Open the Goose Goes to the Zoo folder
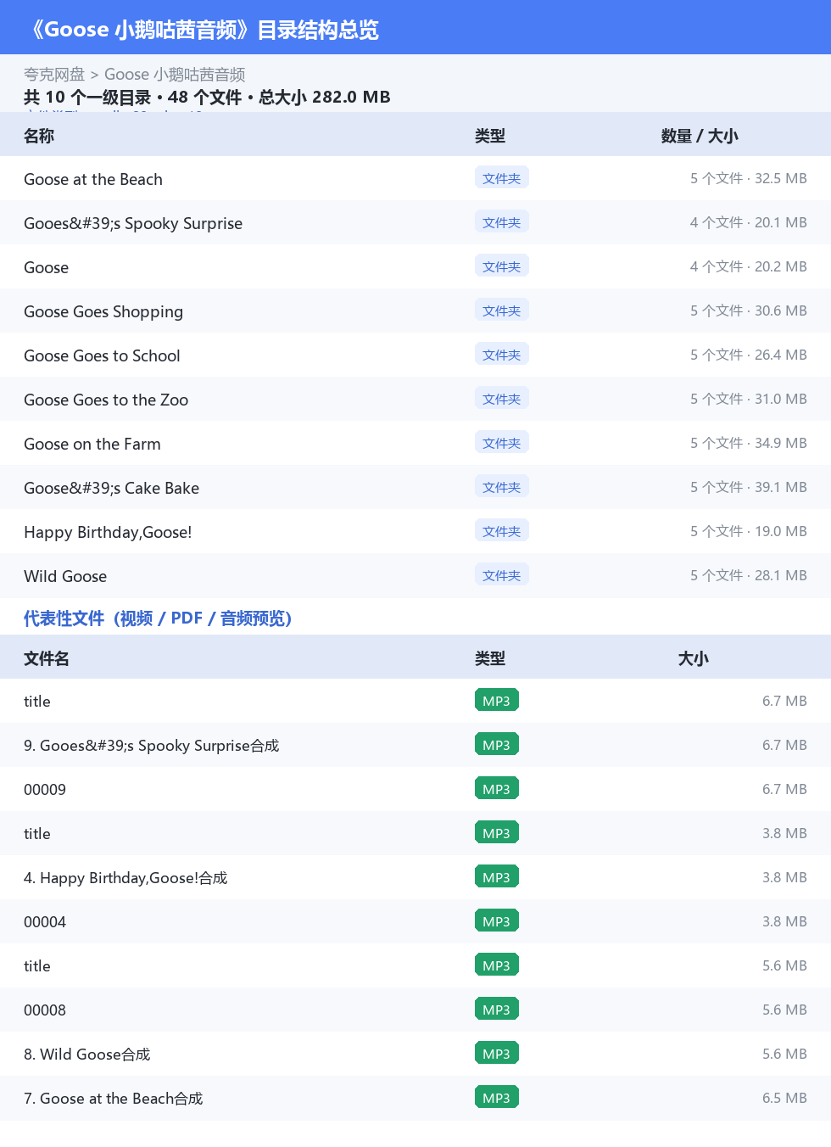This screenshot has height=1147, width=831. [106, 400]
